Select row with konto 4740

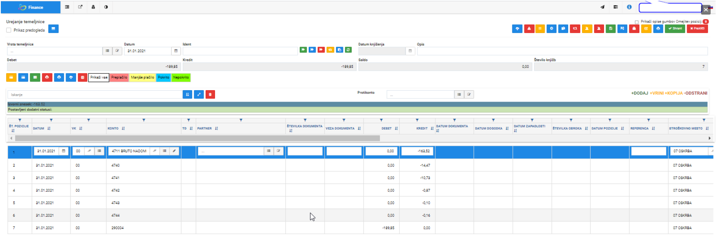tap(360, 165)
